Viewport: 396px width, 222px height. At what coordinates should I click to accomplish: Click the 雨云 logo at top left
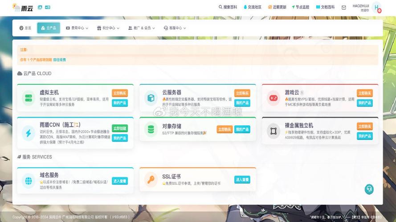pyautogui.click(x=23, y=8)
